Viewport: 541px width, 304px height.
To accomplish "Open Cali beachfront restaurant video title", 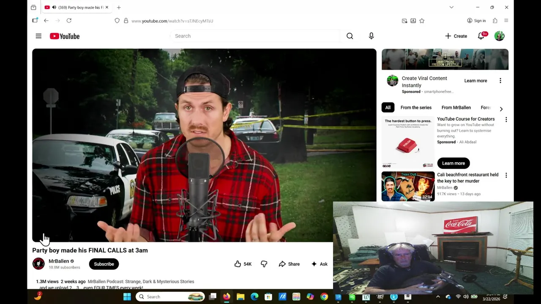I will point(467,178).
